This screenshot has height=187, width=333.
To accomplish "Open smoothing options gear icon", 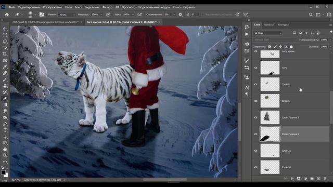I will pyautogui.click(x=181, y=15).
